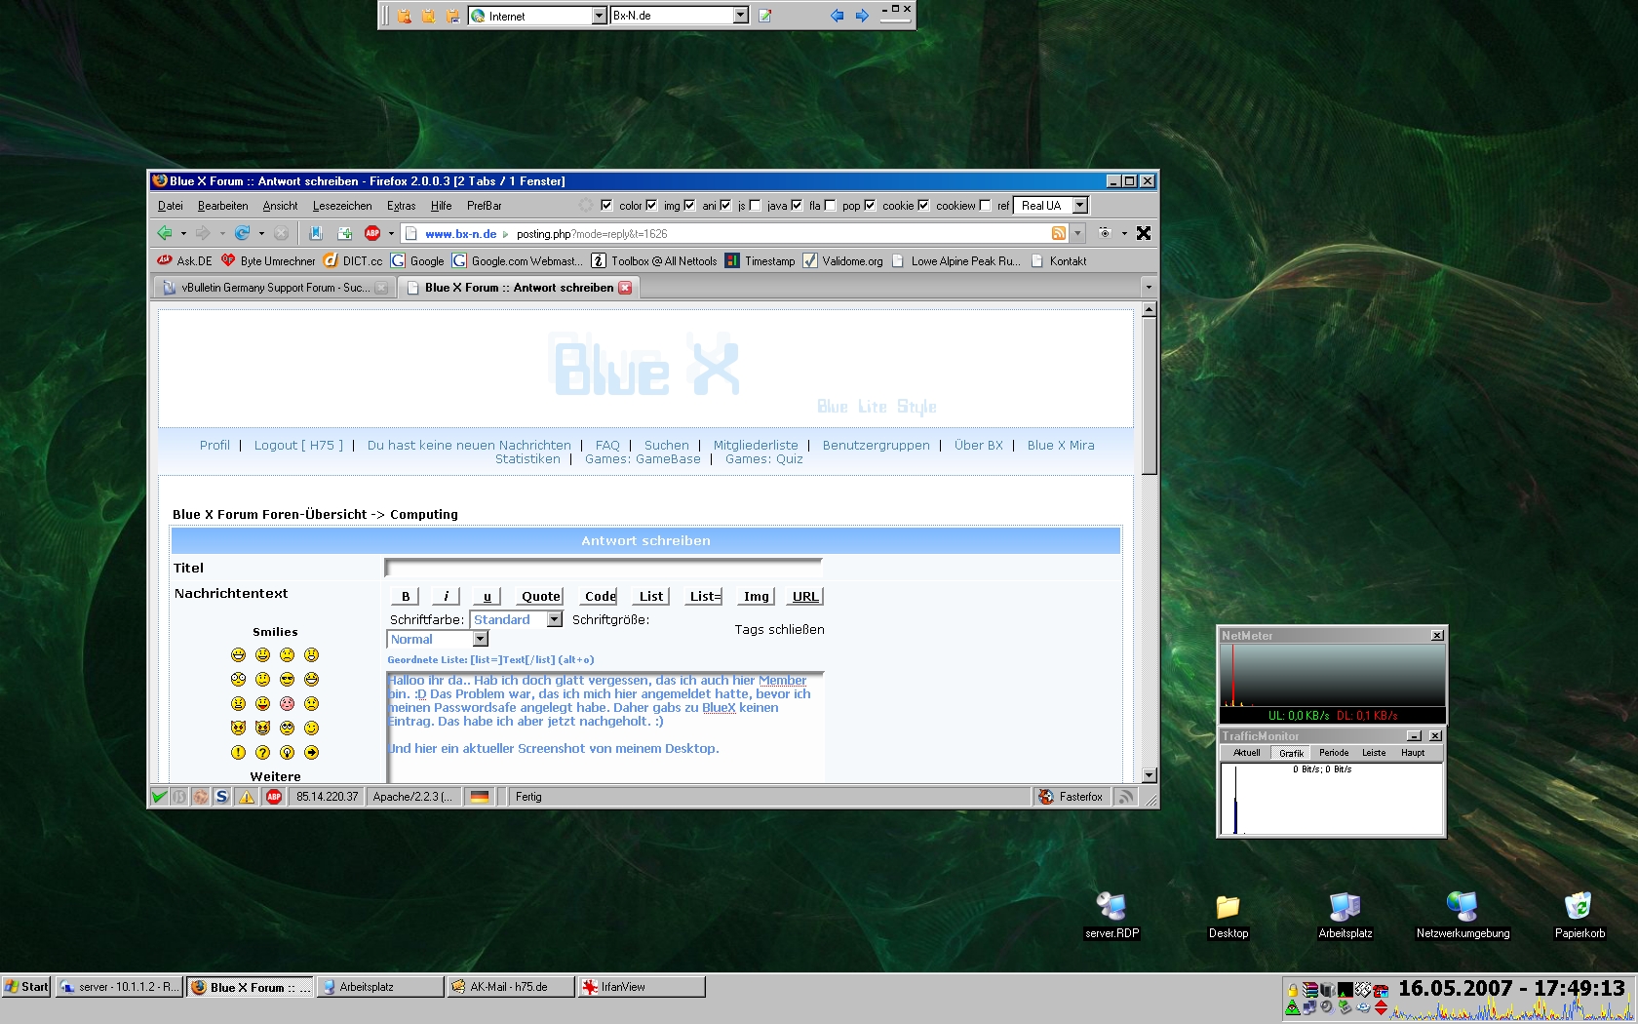Open the Normal font size dropdown

(x=480, y=639)
